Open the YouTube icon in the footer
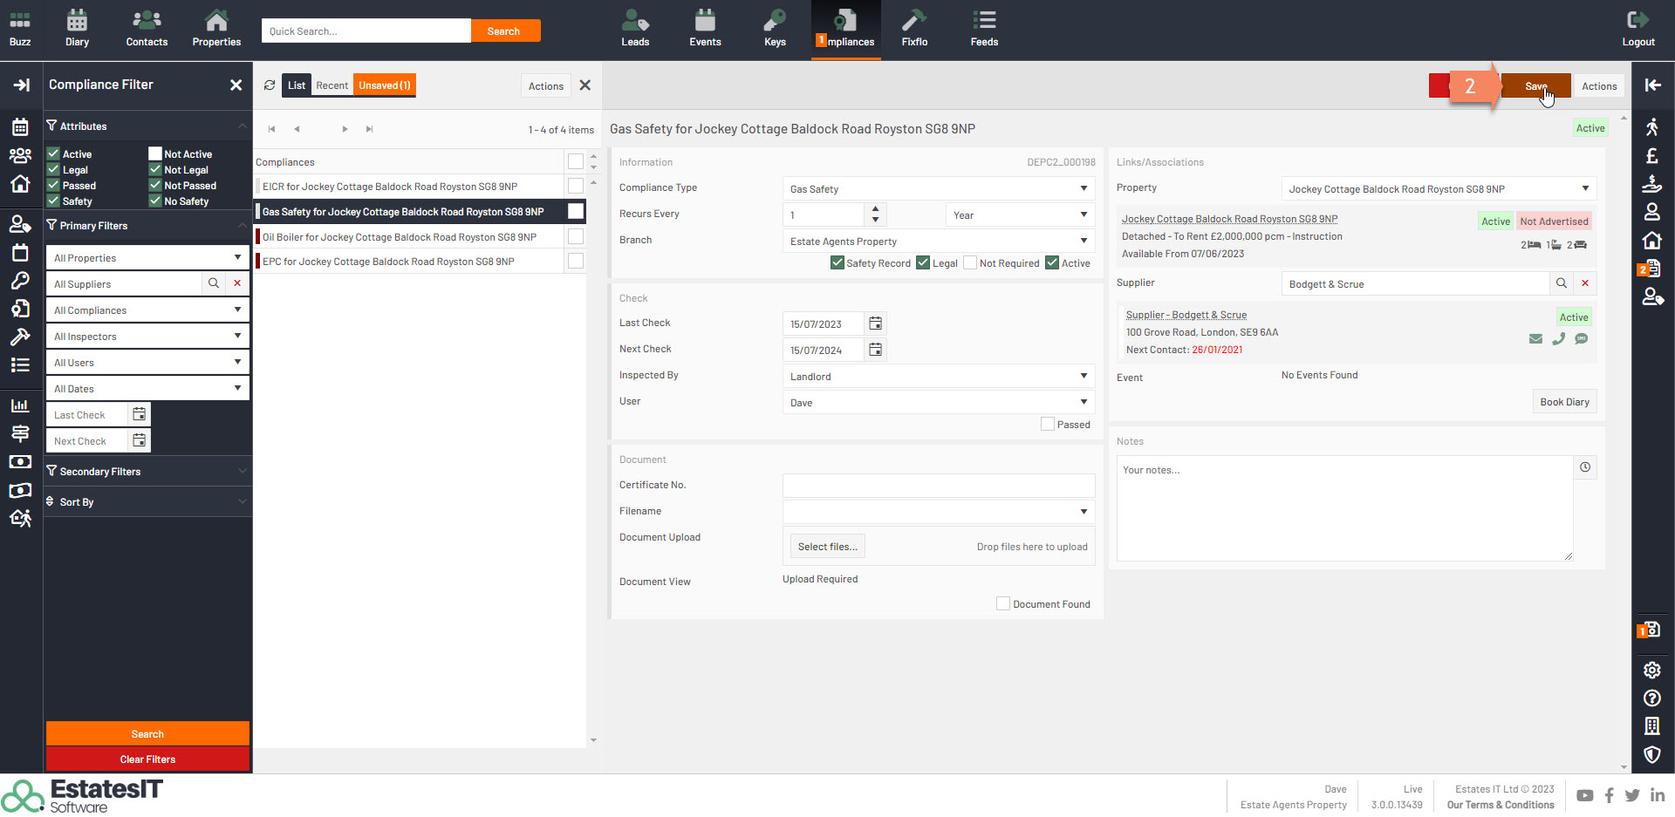 coord(1584,795)
